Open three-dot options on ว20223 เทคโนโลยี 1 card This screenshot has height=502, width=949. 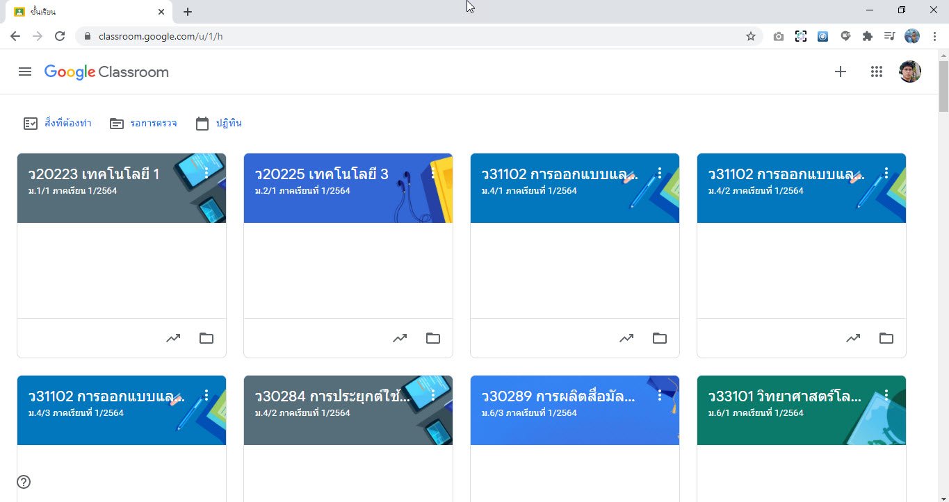(x=206, y=173)
